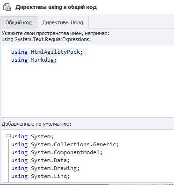
Task: Click the System.Drawing line
Action: [45, 168]
